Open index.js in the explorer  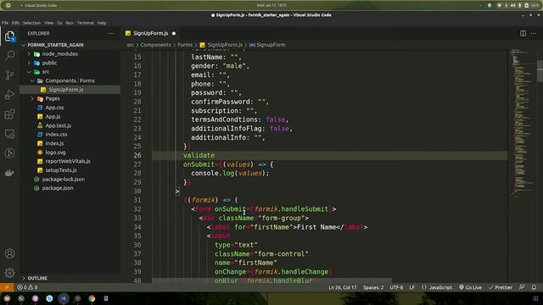tap(70, 143)
